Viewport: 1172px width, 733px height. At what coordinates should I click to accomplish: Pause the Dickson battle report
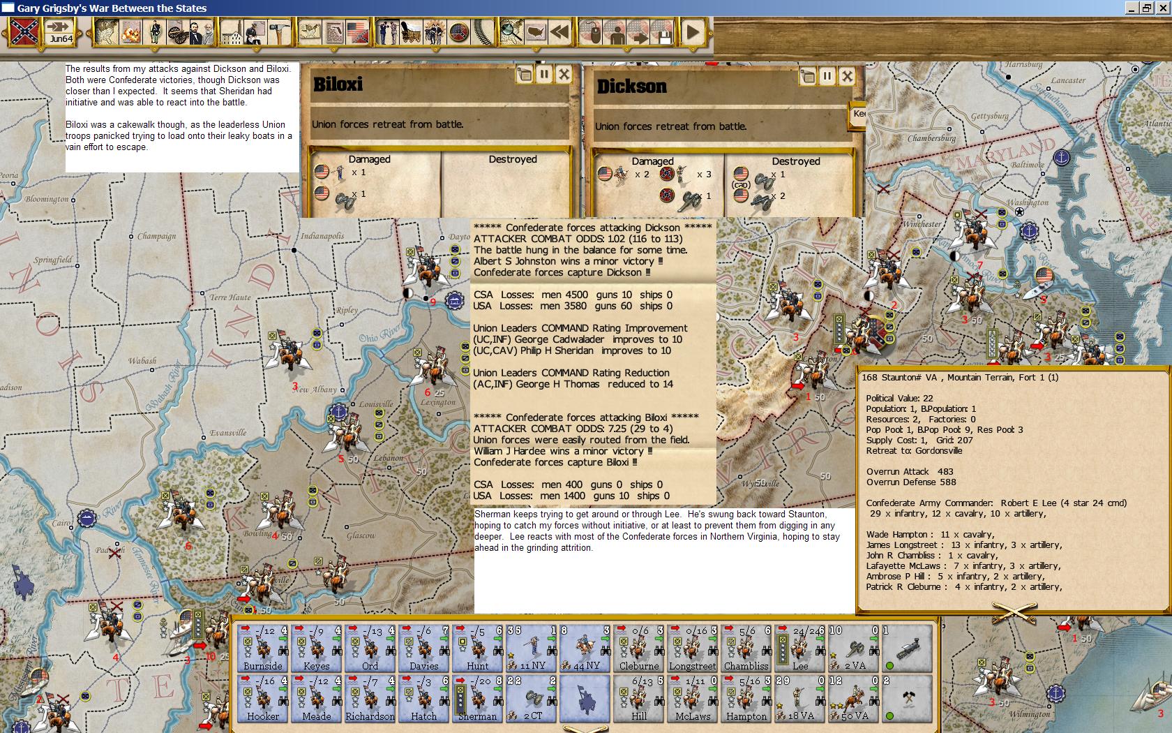point(827,76)
